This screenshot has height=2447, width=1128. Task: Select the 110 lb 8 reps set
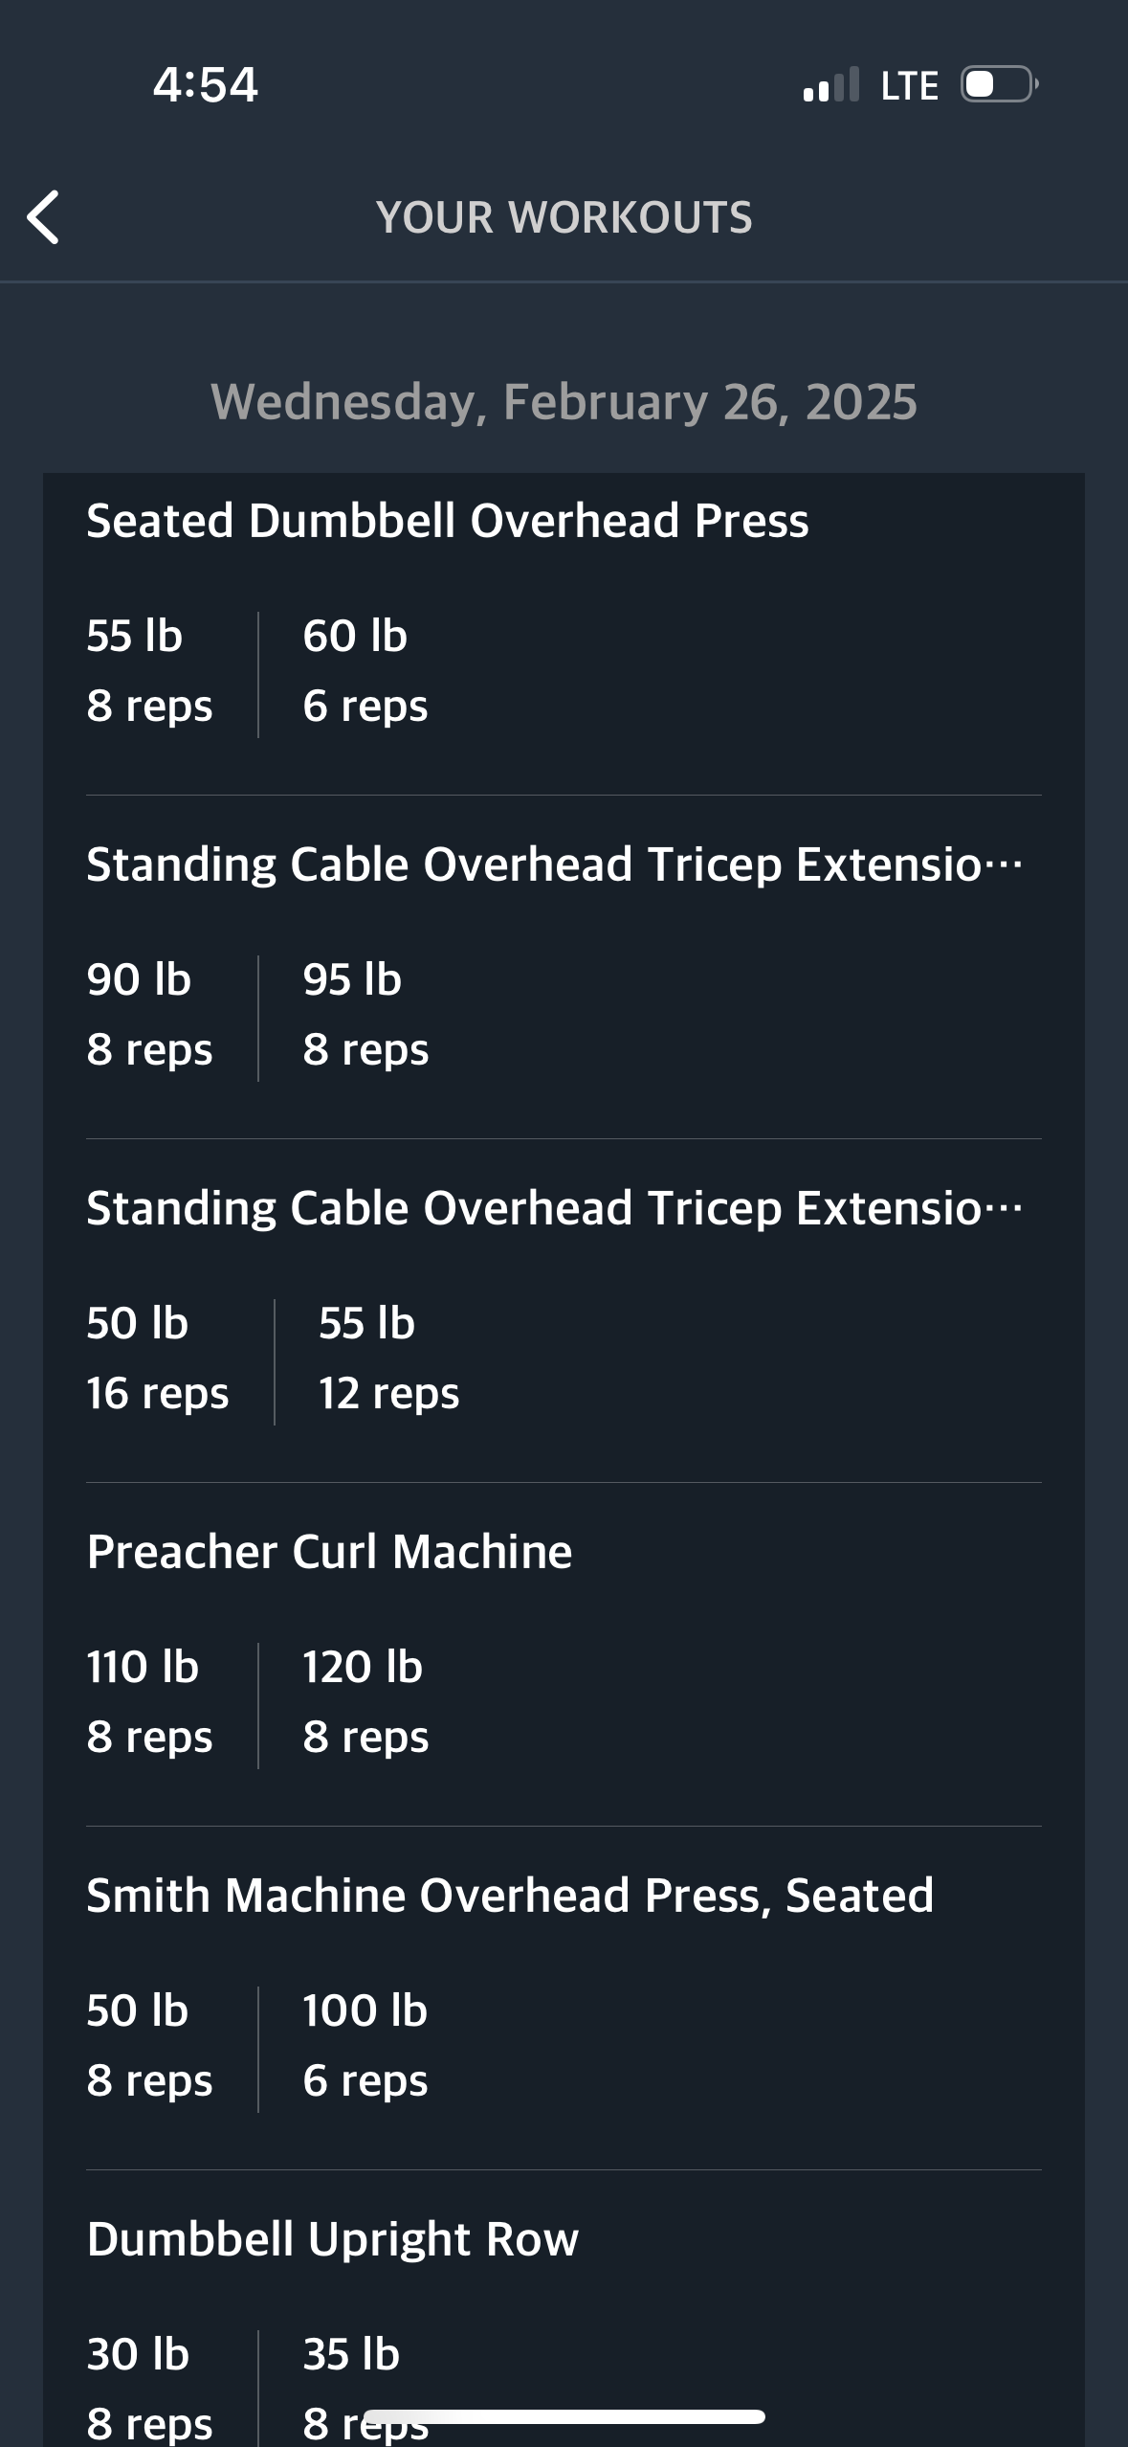149,1702
